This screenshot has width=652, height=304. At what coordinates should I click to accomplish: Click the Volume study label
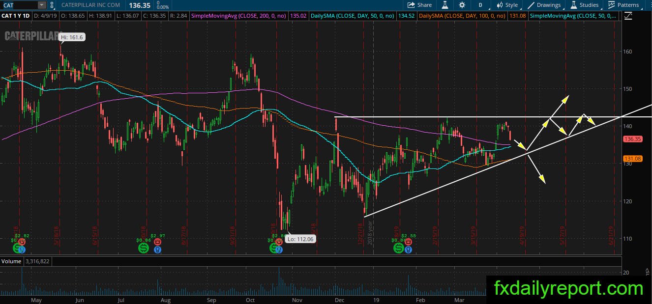coord(11,261)
